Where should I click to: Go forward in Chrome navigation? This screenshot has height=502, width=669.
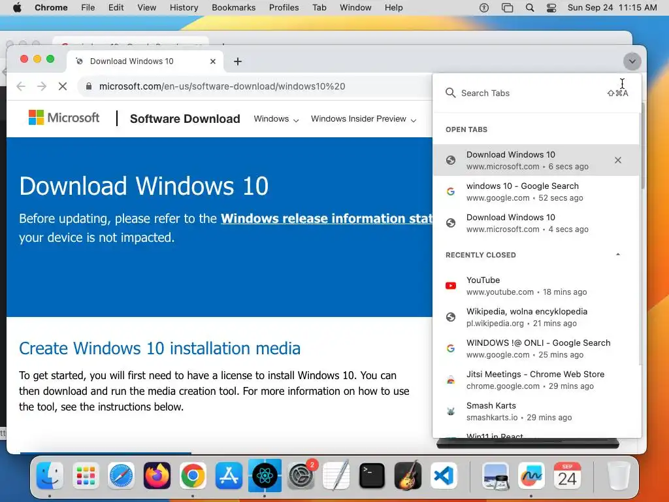42,86
